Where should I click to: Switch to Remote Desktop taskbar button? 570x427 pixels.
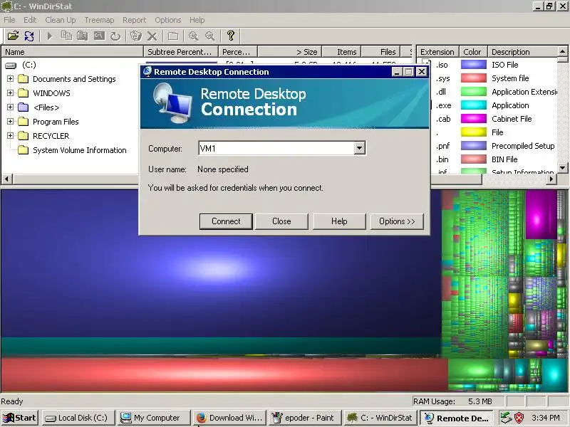pyautogui.click(x=457, y=418)
